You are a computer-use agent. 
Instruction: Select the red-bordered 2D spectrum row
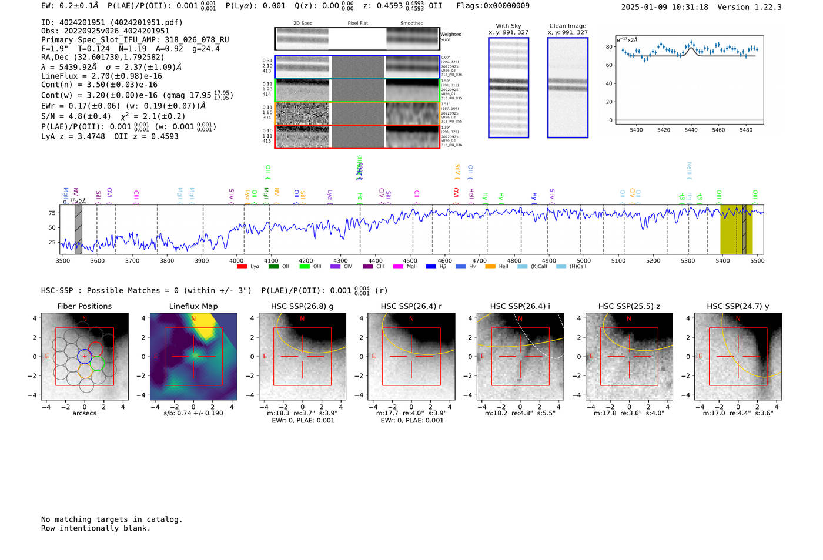pyautogui.click(x=357, y=137)
